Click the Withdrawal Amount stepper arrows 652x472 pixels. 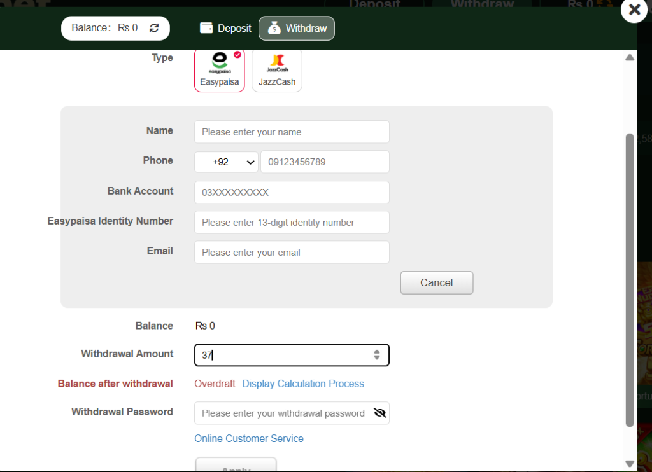coord(377,355)
